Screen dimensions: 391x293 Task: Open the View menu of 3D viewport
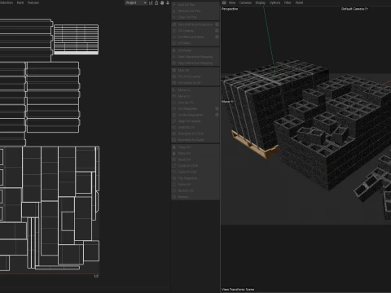[x=232, y=2]
